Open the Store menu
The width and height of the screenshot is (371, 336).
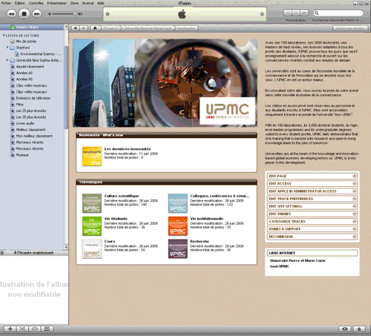(x=74, y=3)
